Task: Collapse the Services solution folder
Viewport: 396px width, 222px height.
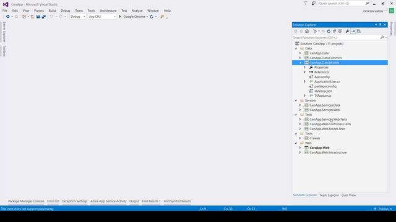Action: [x=296, y=101]
